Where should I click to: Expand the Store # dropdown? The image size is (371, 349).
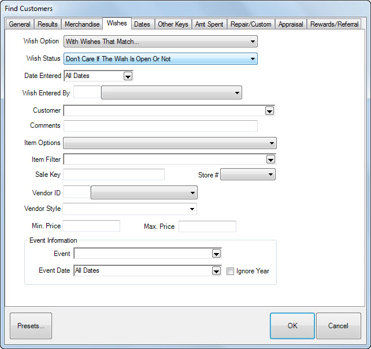(x=248, y=174)
